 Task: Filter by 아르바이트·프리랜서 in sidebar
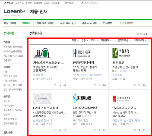point(13,110)
